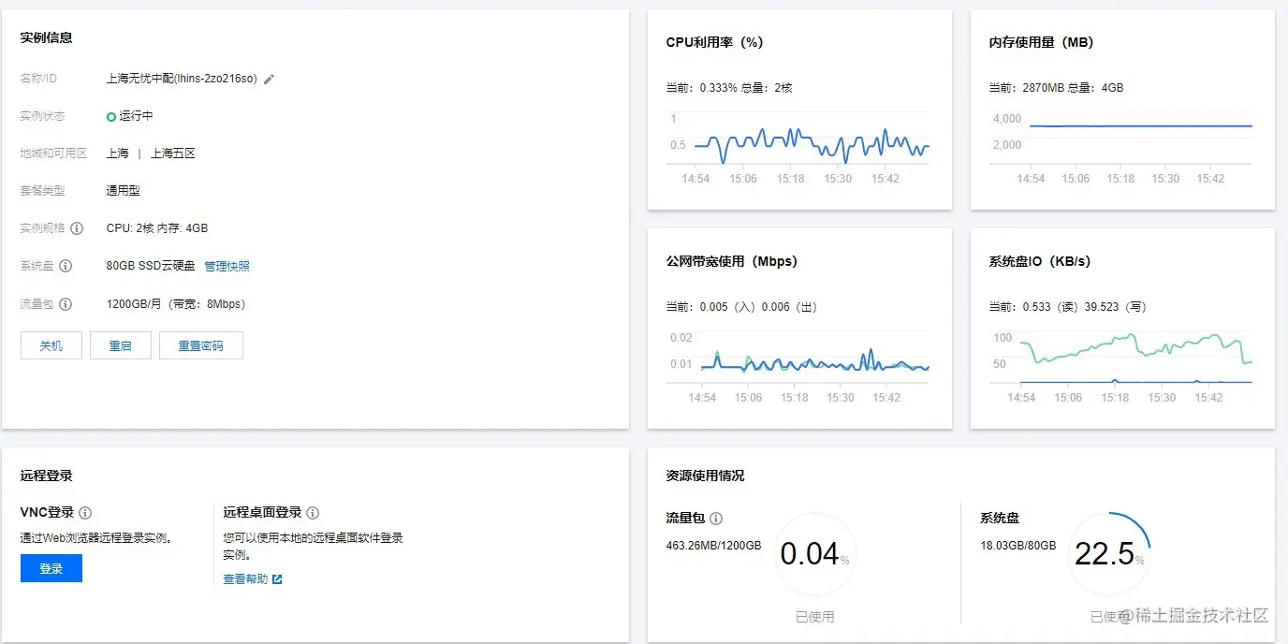This screenshot has width=1288, height=644.
Task: Select instance name 上海无忧中配(lhins-2zo216so)
Action: coord(182,80)
